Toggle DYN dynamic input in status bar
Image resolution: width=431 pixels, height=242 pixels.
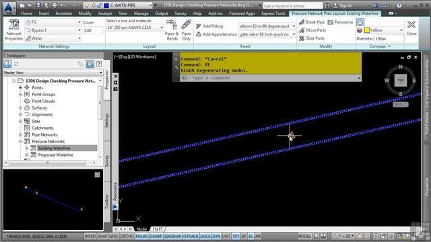pos(216,236)
